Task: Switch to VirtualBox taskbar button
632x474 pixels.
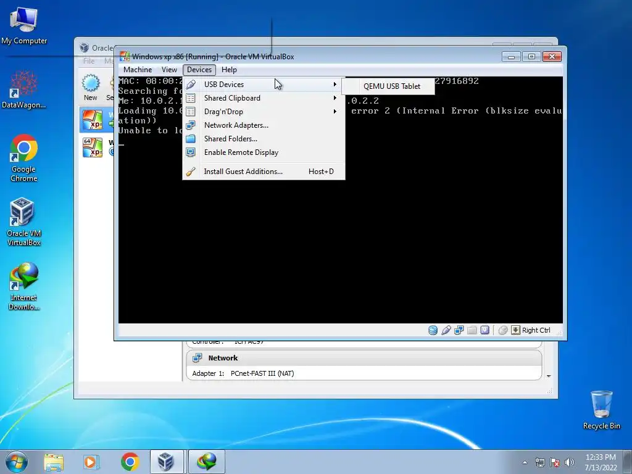Action: click(167, 462)
